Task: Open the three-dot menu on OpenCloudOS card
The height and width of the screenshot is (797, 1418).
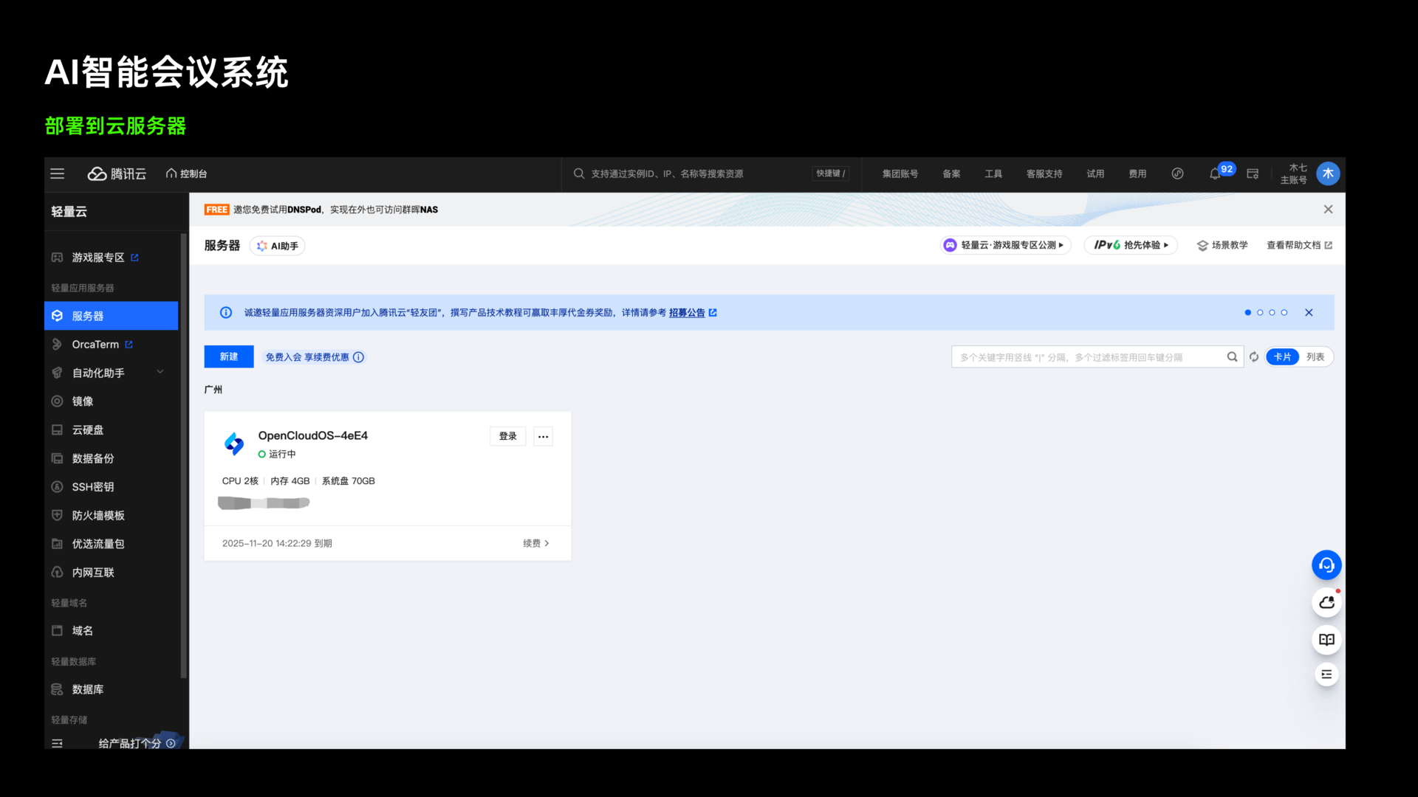Action: coord(543,437)
